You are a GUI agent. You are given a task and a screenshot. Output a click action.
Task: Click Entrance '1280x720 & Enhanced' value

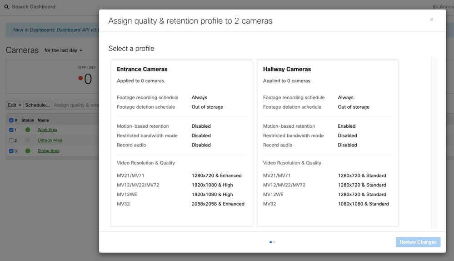[217, 176]
